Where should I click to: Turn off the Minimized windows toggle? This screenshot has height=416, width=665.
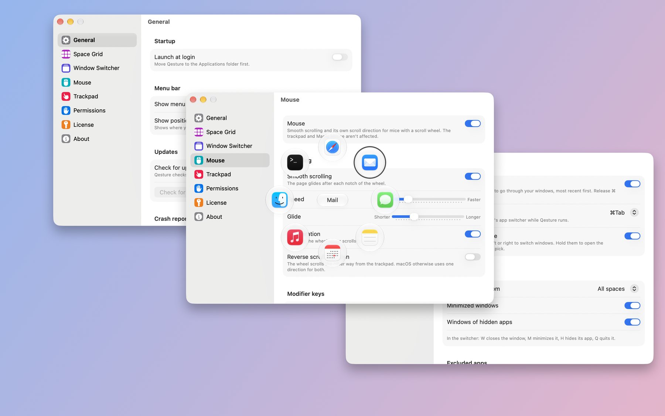(x=632, y=305)
